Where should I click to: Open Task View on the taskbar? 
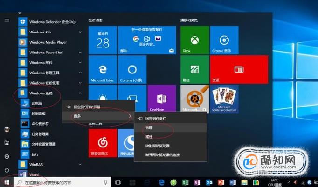pyautogui.click(x=118, y=182)
